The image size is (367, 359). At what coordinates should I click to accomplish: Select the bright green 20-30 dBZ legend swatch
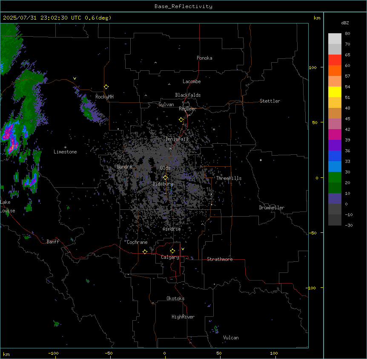click(x=335, y=177)
